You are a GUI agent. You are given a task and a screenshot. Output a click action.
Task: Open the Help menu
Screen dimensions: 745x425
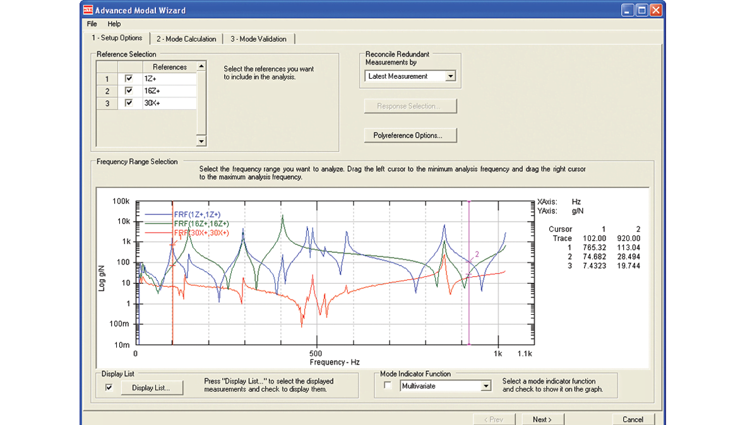point(114,24)
